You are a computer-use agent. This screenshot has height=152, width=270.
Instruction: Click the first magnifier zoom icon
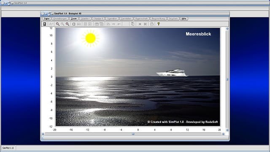click(58, 24)
